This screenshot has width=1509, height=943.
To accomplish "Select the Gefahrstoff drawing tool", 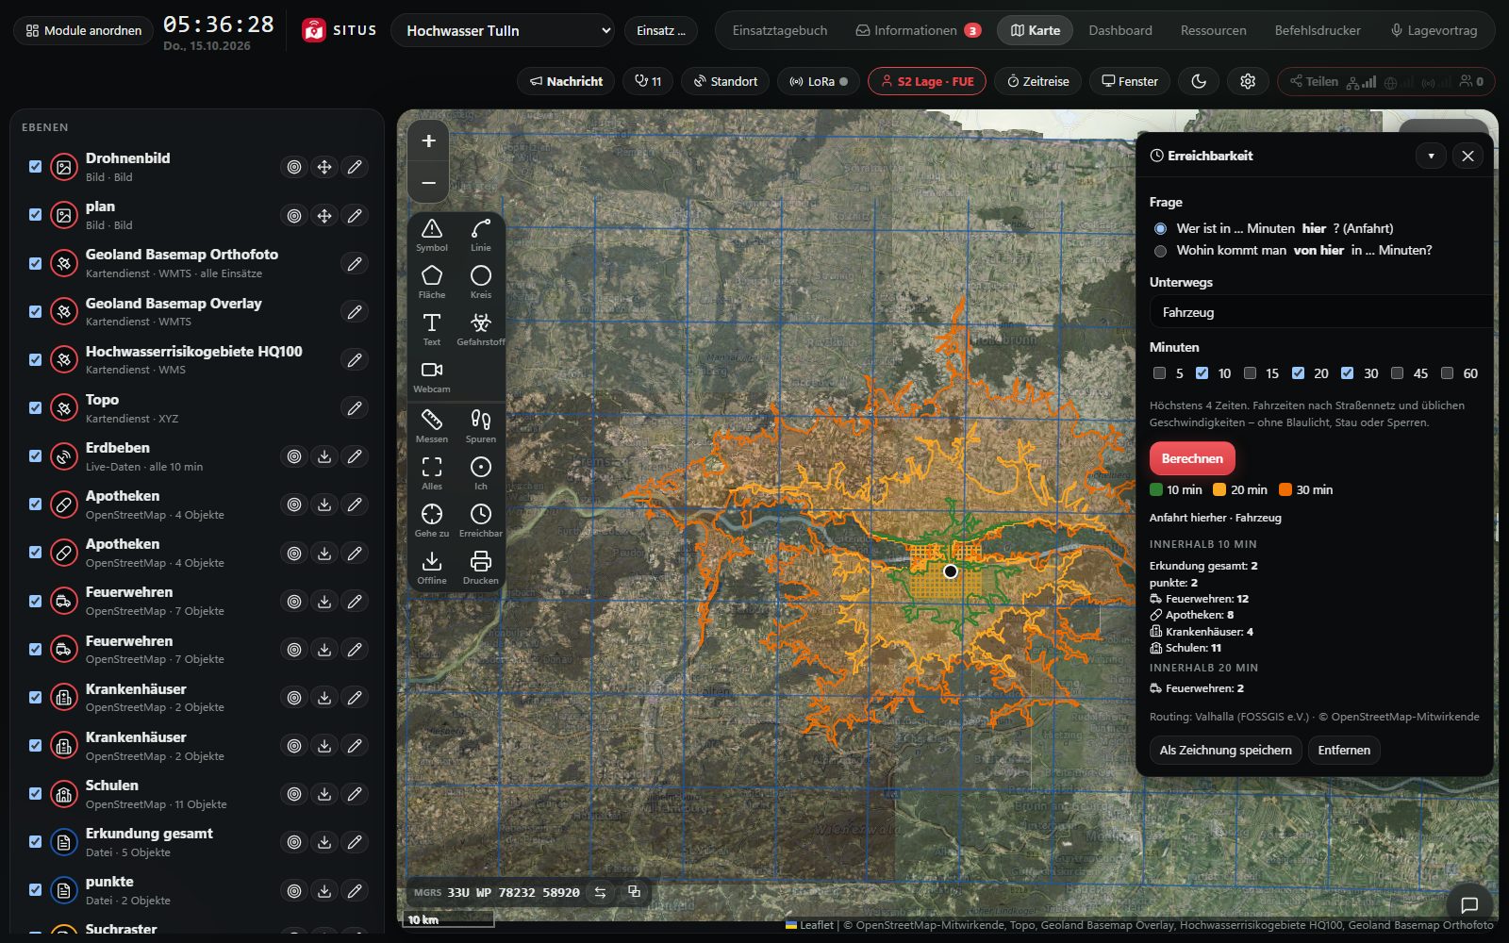I will coord(481,329).
